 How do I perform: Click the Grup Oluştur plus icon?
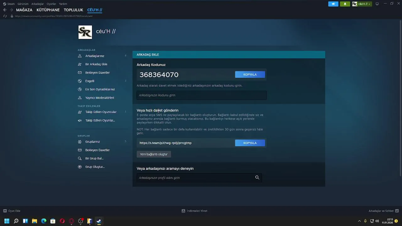tap(80, 167)
